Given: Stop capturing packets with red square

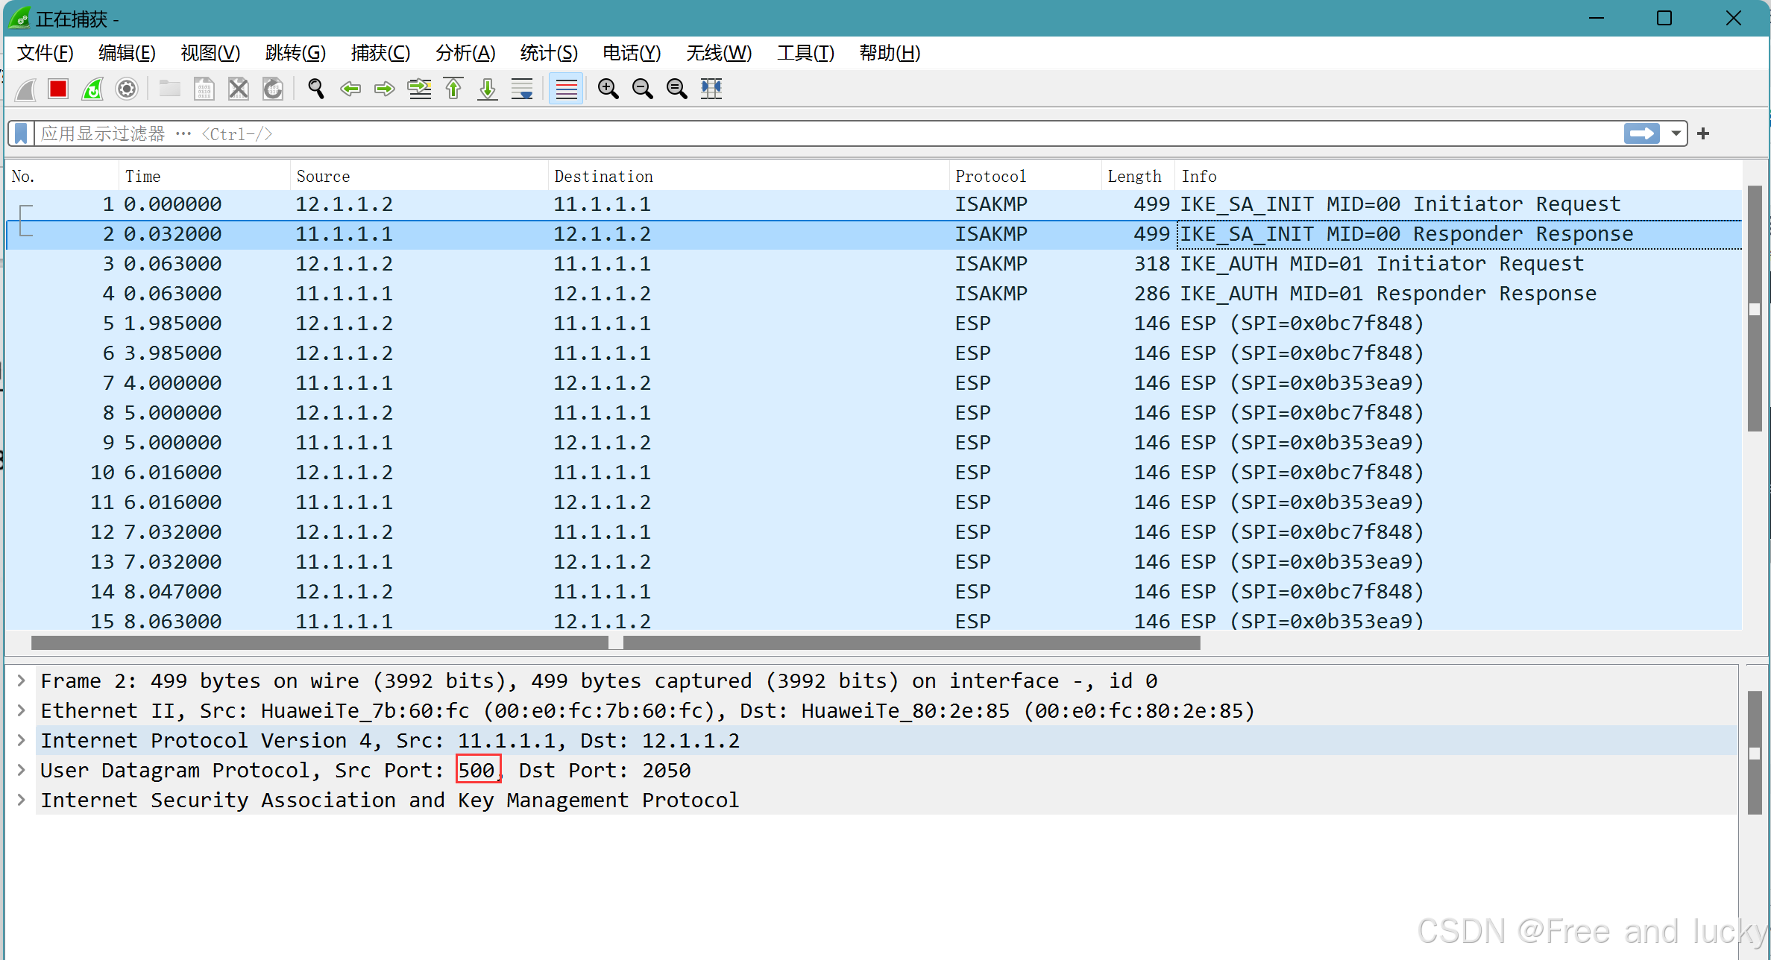Looking at the screenshot, I should click(57, 89).
